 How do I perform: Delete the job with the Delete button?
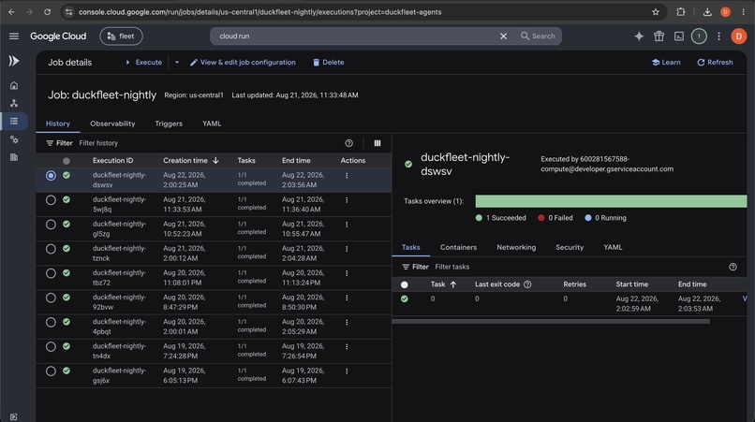pos(329,62)
